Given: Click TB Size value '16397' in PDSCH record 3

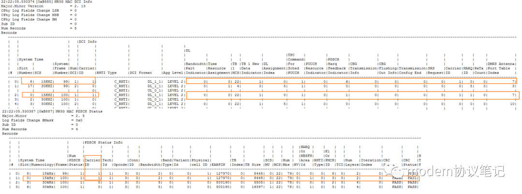Looking at the screenshot, I should (258, 187).
